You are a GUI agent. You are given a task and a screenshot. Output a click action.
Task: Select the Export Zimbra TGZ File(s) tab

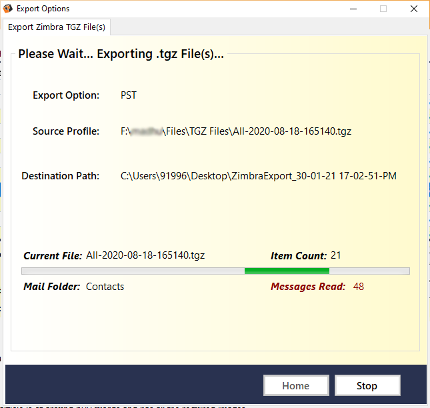57,27
